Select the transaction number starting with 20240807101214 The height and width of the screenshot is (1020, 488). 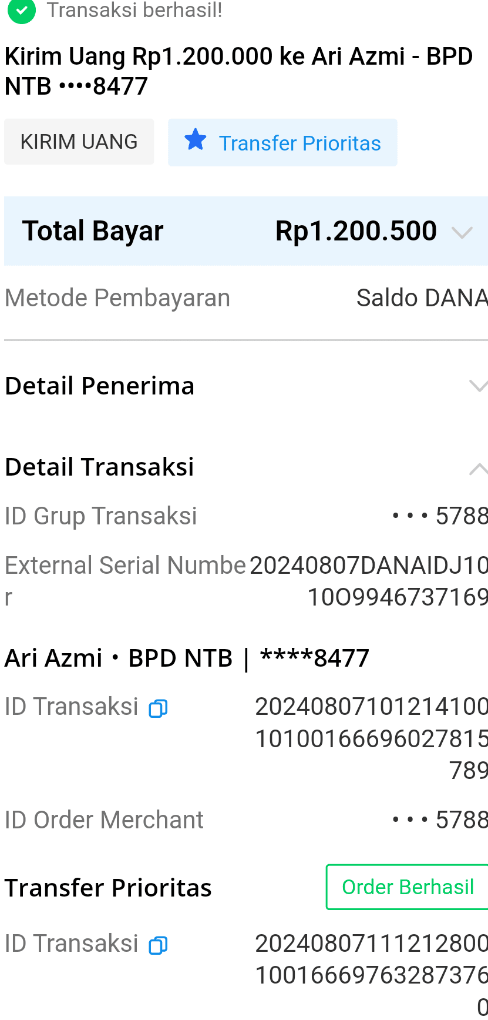click(x=371, y=738)
